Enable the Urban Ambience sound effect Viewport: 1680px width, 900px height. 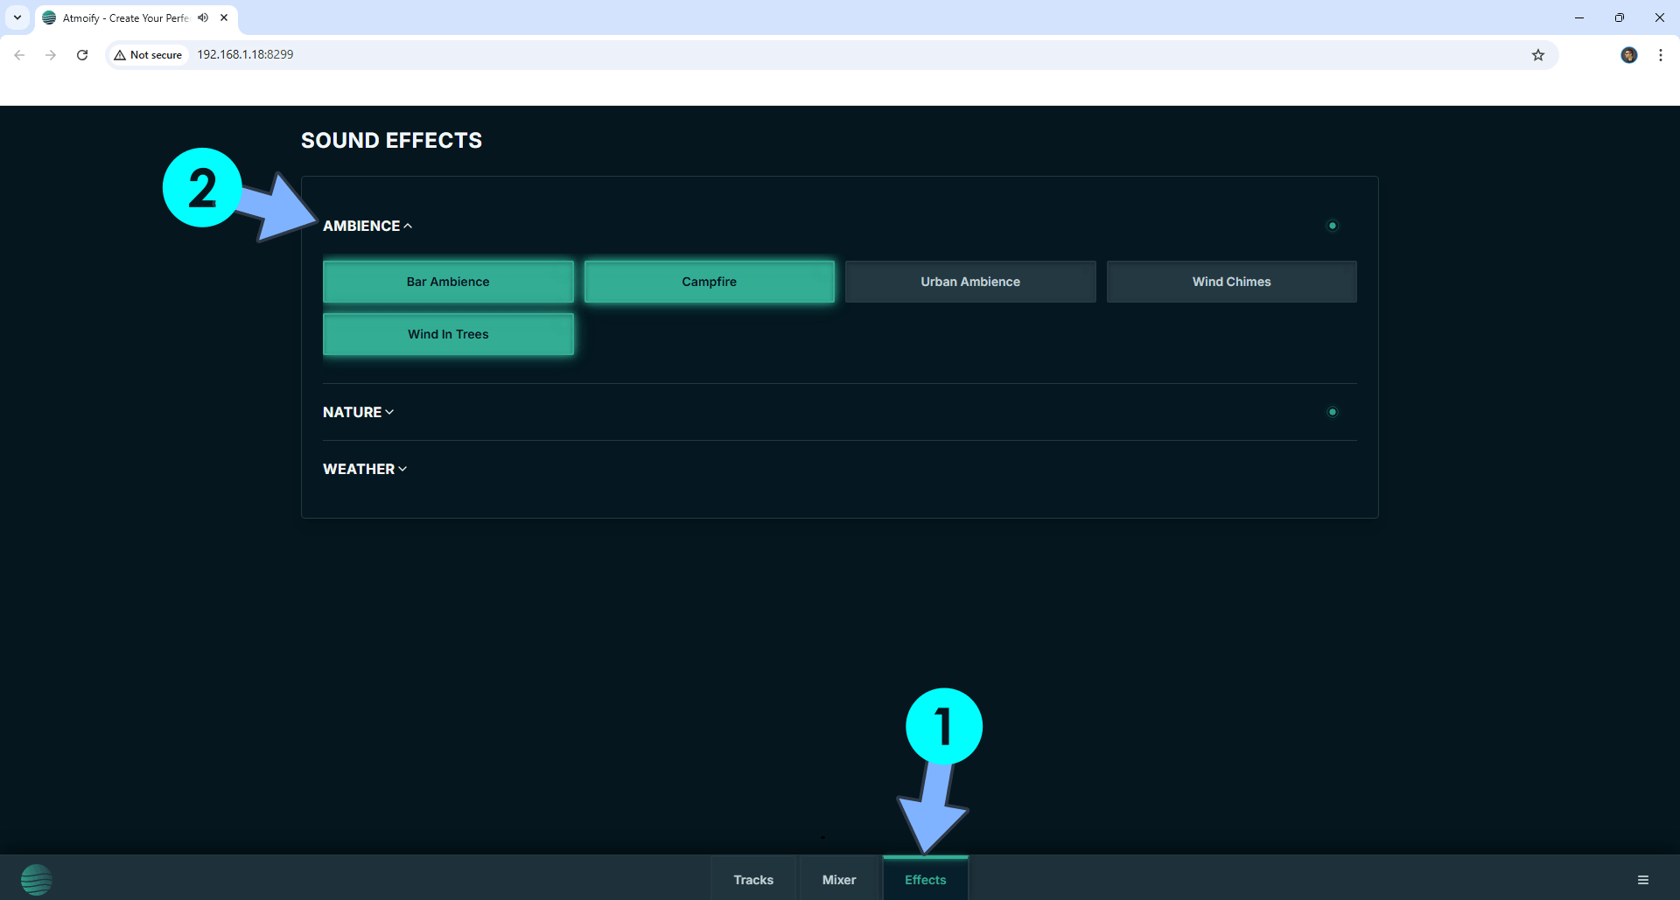click(x=969, y=281)
